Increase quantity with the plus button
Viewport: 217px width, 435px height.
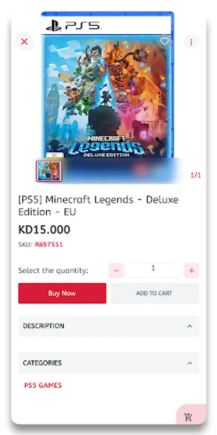tap(191, 271)
